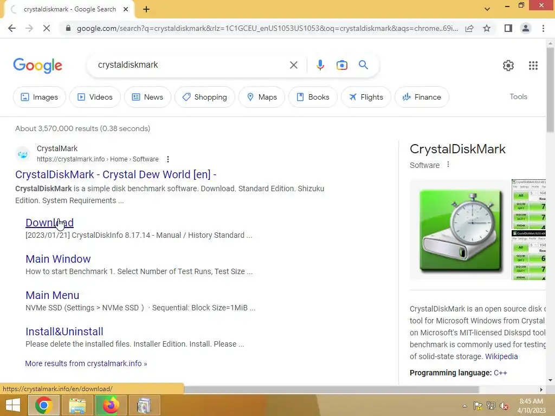
Task: Open Google quick settings gear
Action: point(508,66)
